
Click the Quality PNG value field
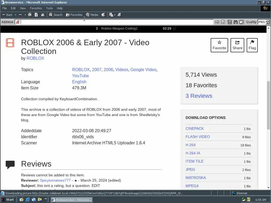(x=262, y=22)
